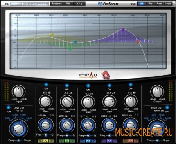Click the yellow EQ node on graph
The height and width of the screenshot is (144, 176).
pos(52,35)
